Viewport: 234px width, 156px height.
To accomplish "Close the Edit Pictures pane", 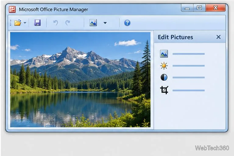I will point(218,37).
